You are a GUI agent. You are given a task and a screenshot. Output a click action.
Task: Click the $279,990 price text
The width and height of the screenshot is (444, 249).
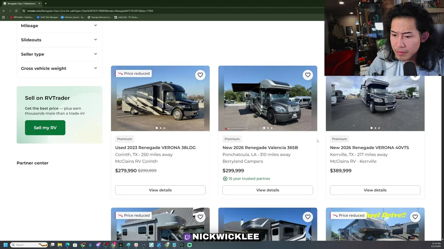[126, 170]
